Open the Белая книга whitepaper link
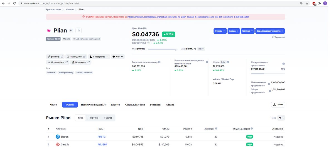The image size is (334, 152). point(81,62)
